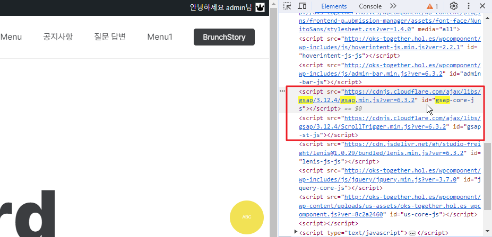Open the admin-bar.min.js source link
Image resolution: width=492 pixels, height=237 pixels.
click(390, 69)
